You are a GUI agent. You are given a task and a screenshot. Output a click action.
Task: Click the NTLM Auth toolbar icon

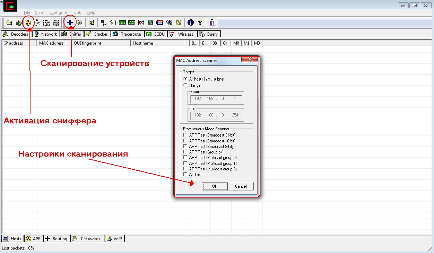(37, 22)
